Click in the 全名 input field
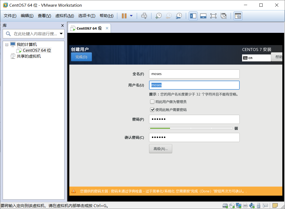This screenshot has height=209, width=285. (194, 74)
